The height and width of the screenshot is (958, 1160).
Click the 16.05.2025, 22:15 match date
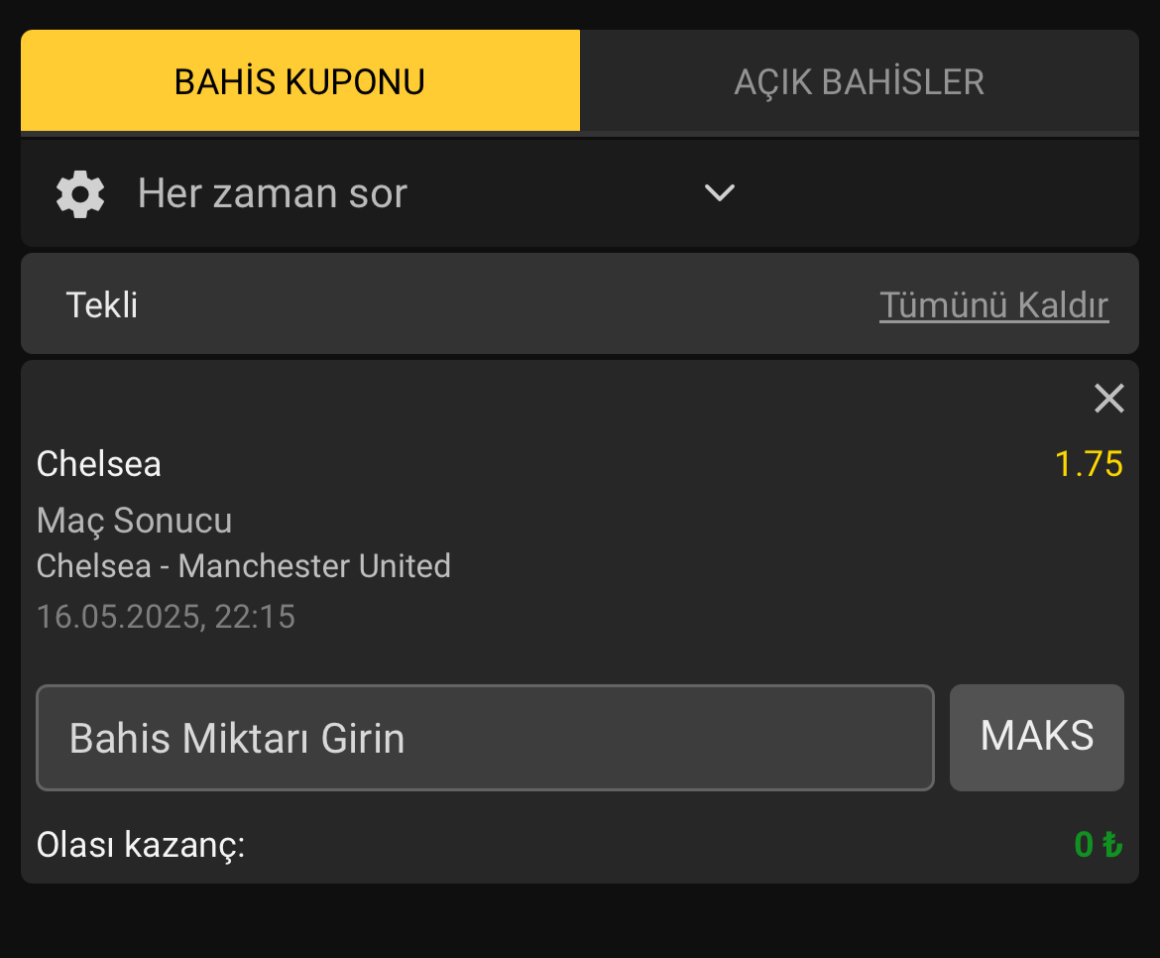(166, 616)
